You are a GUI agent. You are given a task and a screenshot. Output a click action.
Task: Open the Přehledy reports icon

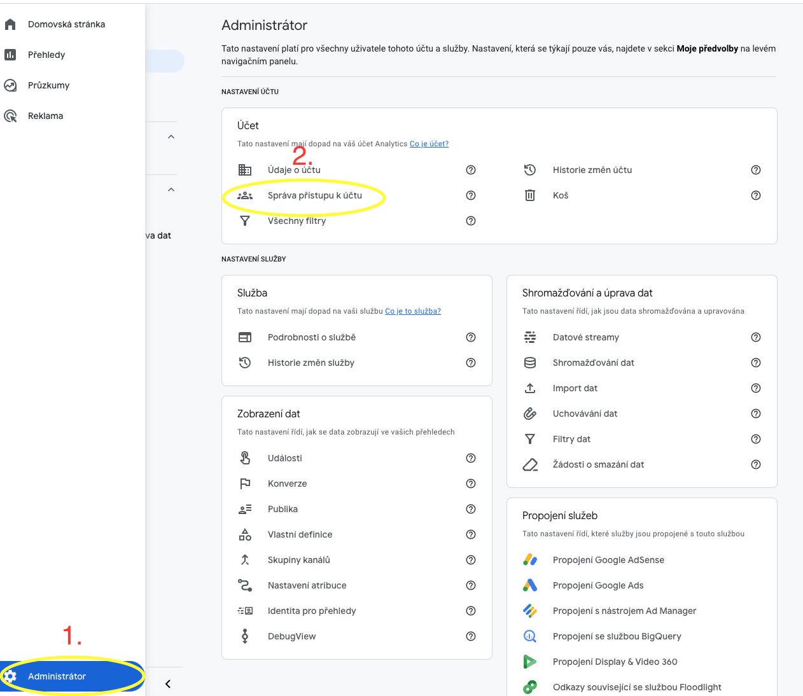click(10, 55)
